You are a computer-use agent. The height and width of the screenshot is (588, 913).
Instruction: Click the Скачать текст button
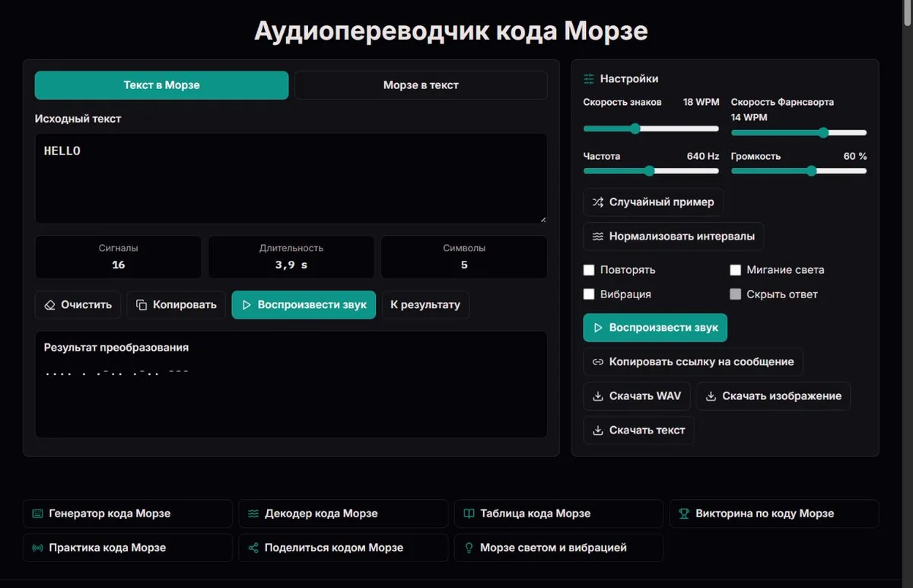638,431
